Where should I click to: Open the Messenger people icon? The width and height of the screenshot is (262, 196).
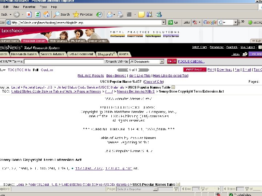159,15
